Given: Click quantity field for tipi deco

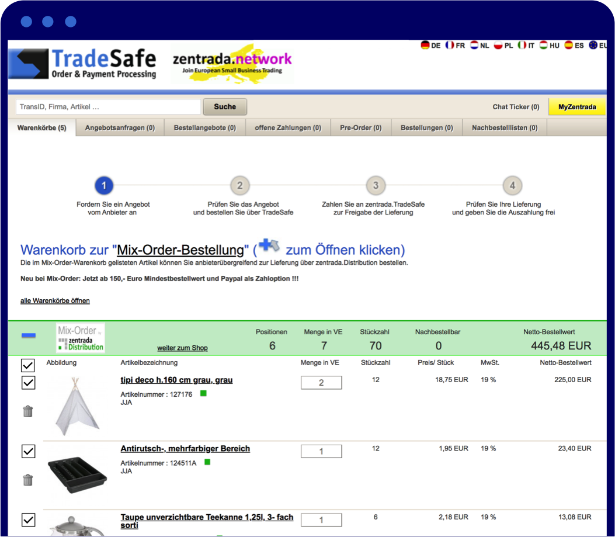Looking at the screenshot, I should (x=321, y=383).
